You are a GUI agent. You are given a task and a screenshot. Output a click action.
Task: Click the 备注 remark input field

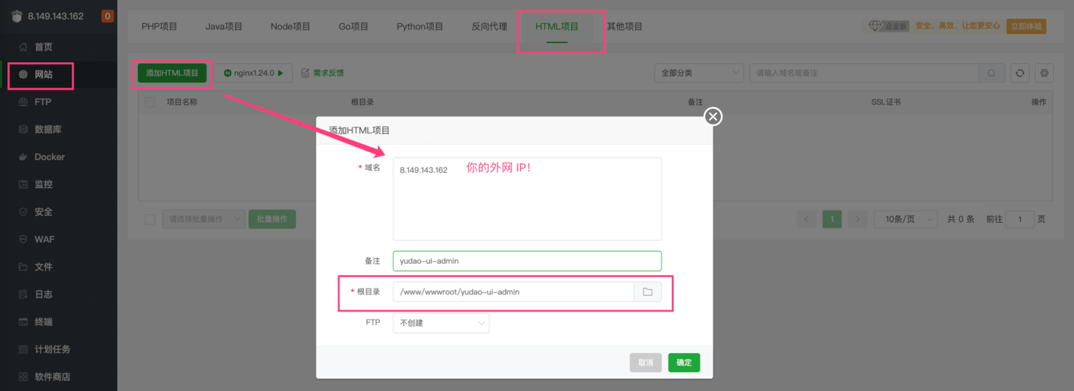pyautogui.click(x=526, y=261)
